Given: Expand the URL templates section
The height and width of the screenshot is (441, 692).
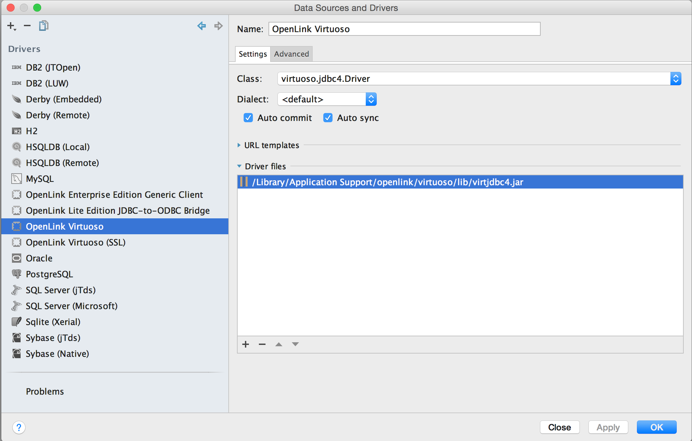Looking at the screenshot, I should 239,145.
